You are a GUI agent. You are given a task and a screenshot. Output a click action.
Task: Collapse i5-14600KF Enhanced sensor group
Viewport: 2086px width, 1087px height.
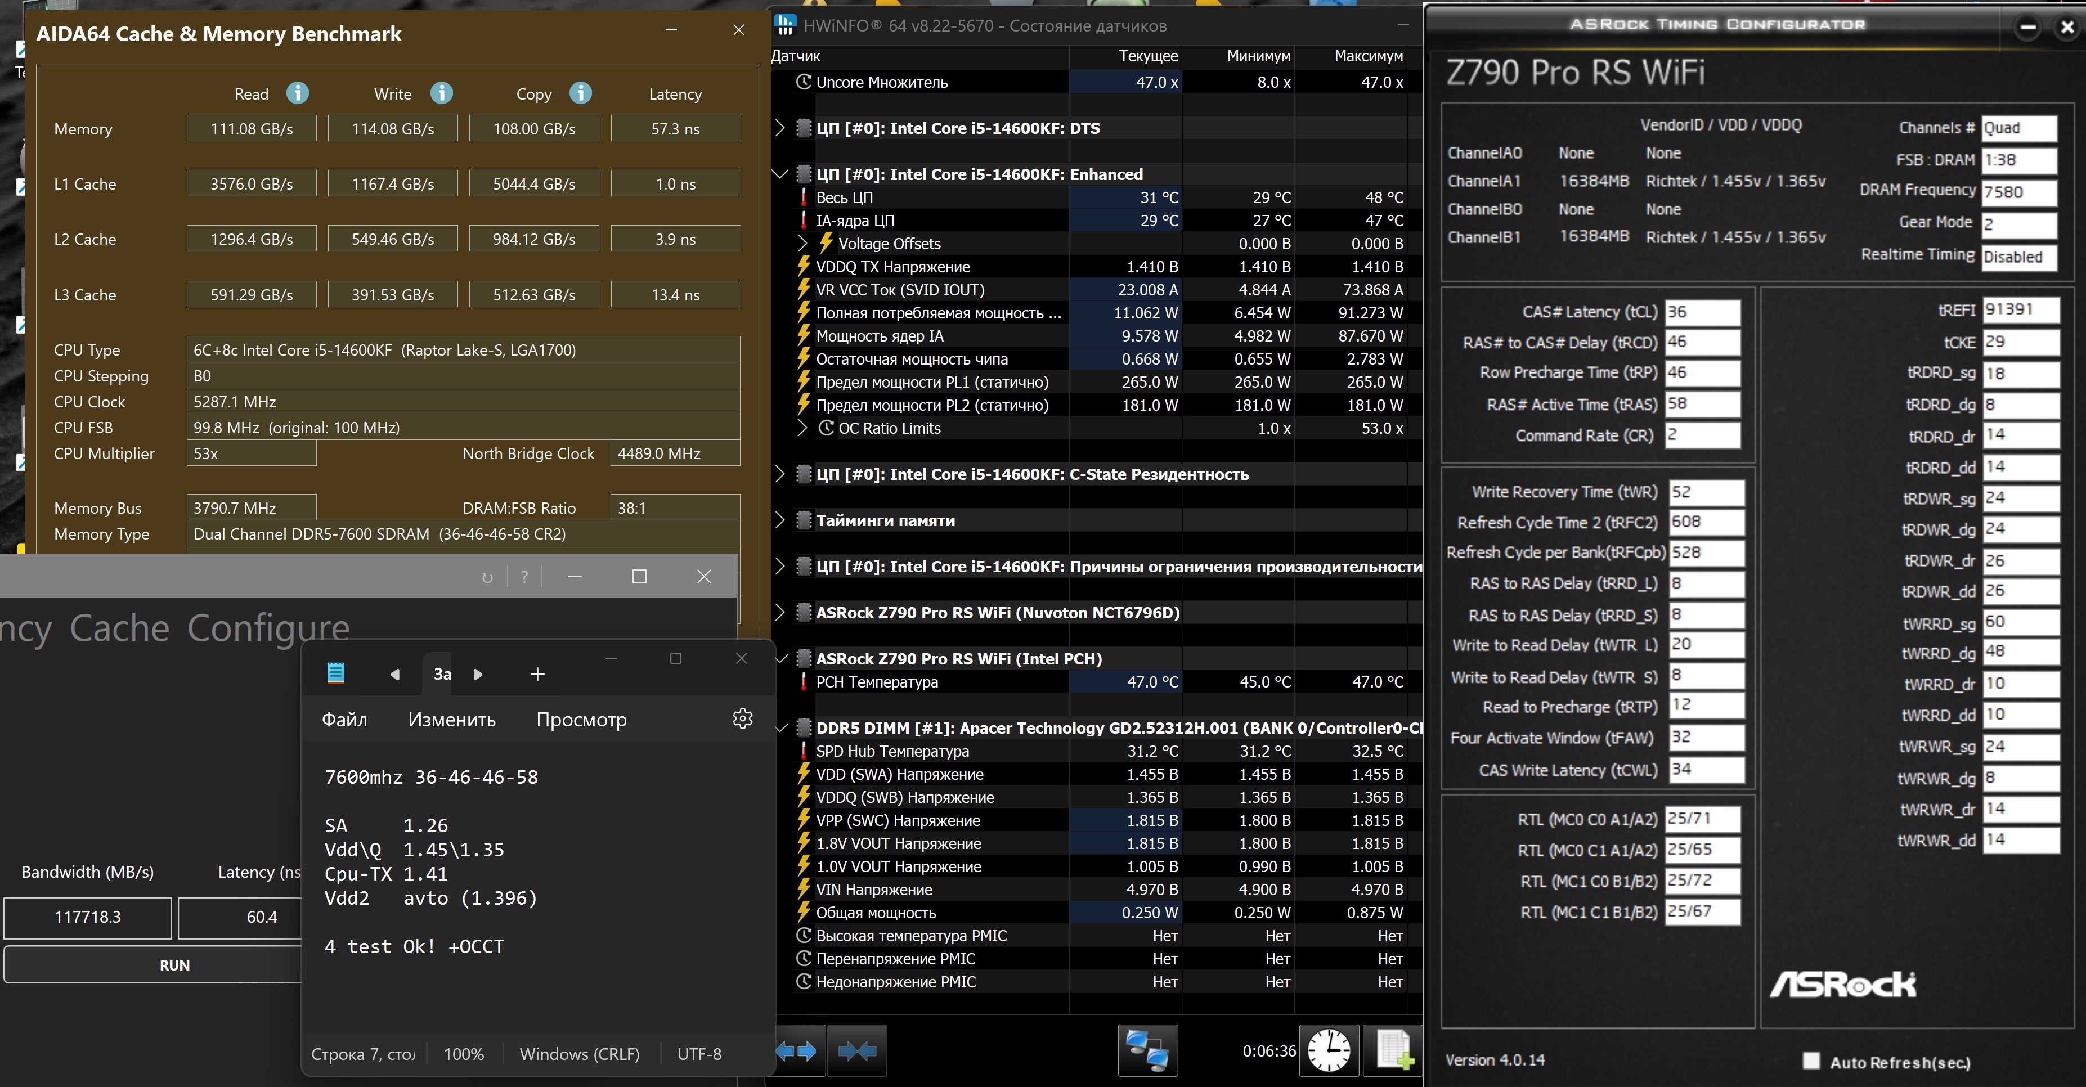(x=780, y=174)
